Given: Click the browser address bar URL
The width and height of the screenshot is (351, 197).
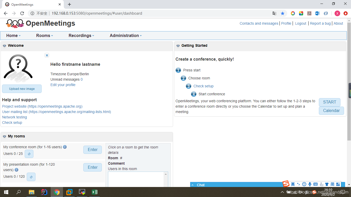Looking at the screenshot, I should point(97,13).
